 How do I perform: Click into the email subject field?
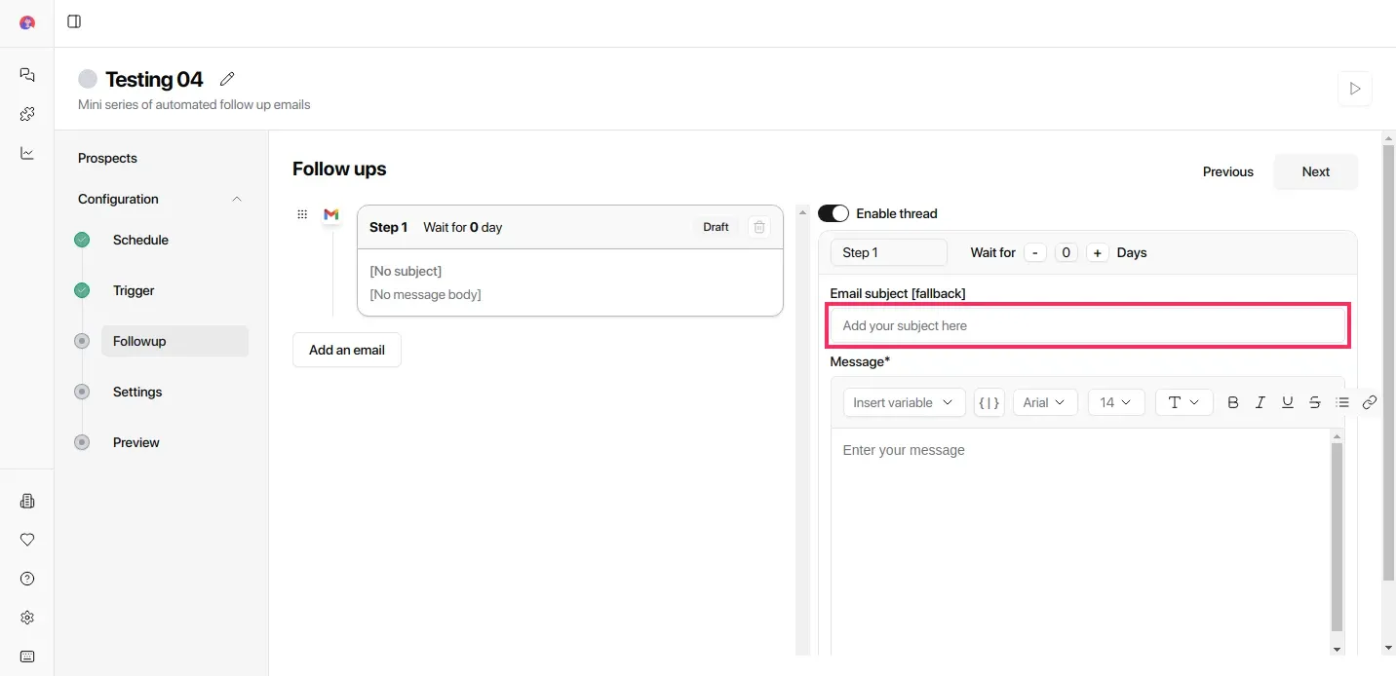click(x=1087, y=325)
